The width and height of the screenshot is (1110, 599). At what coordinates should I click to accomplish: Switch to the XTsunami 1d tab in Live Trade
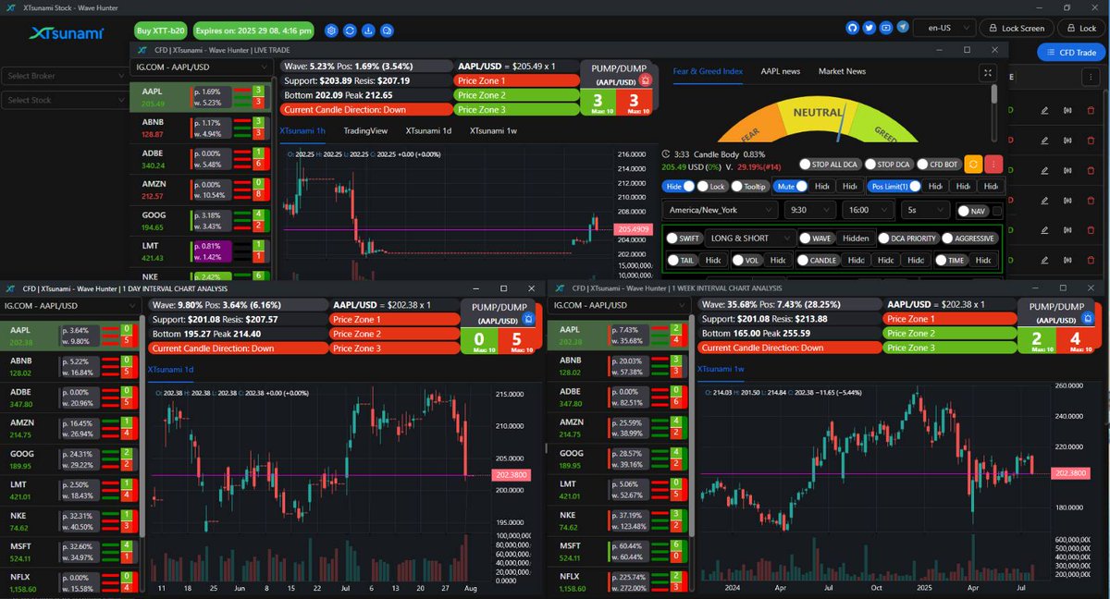click(428, 130)
